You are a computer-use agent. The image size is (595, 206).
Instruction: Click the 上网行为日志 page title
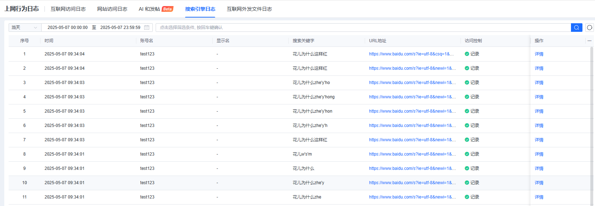coord(22,9)
